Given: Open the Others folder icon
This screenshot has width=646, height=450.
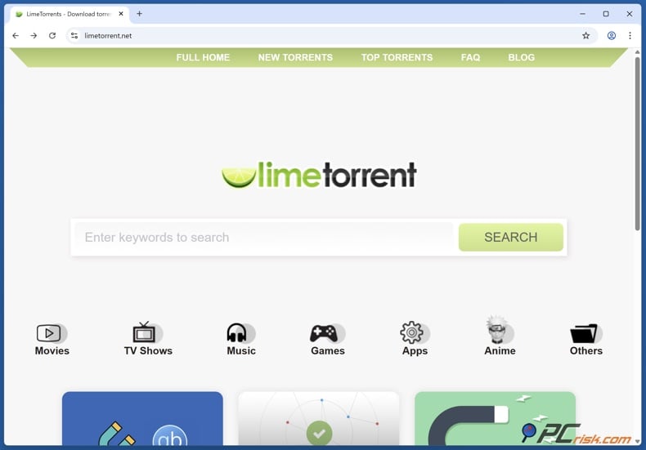Looking at the screenshot, I should click(585, 333).
